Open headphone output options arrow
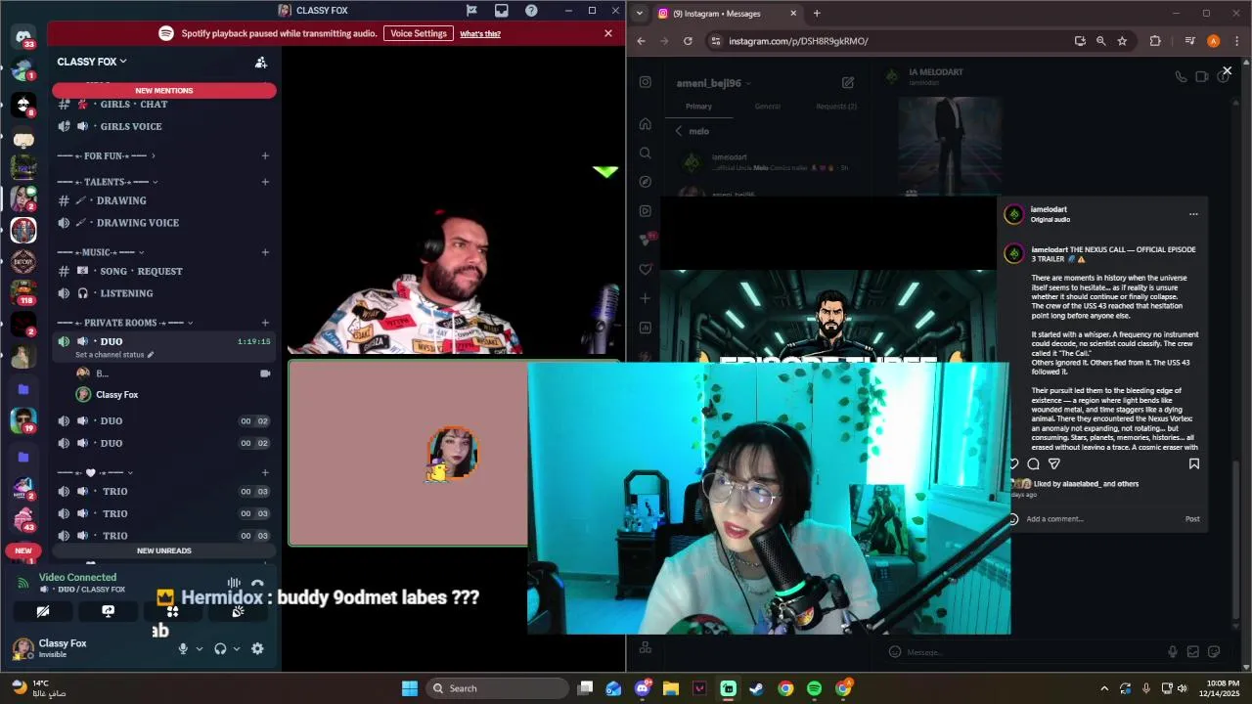This screenshot has height=704, width=1252. click(x=237, y=648)
